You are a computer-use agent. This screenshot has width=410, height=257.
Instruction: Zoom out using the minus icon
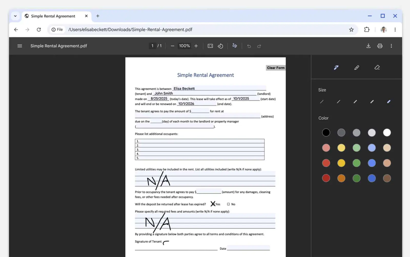(172, 46)
